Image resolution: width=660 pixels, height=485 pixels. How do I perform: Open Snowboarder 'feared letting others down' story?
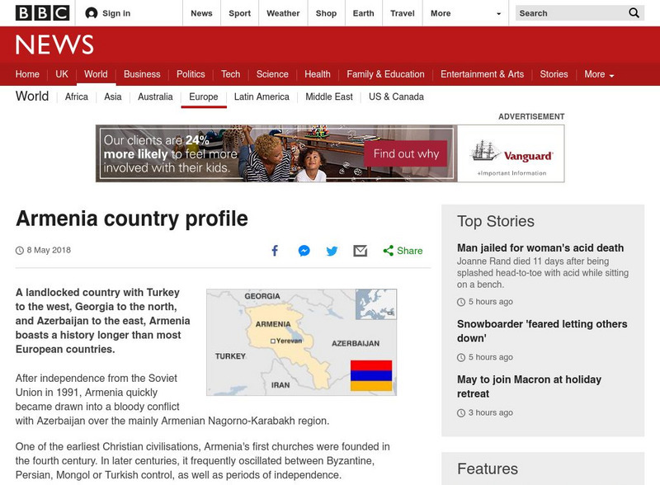(x=542, y=331)
